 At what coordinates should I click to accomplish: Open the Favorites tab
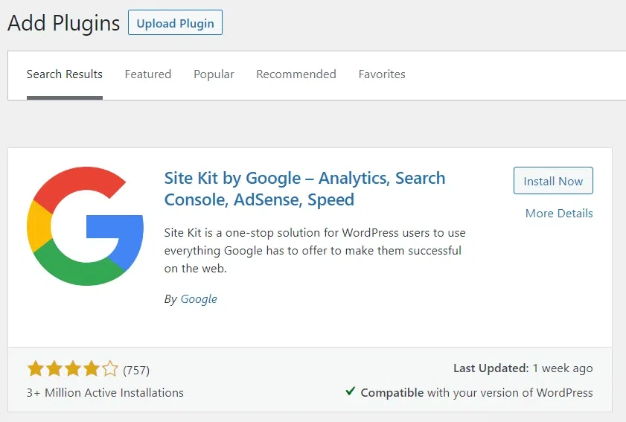tap(382, 74)
